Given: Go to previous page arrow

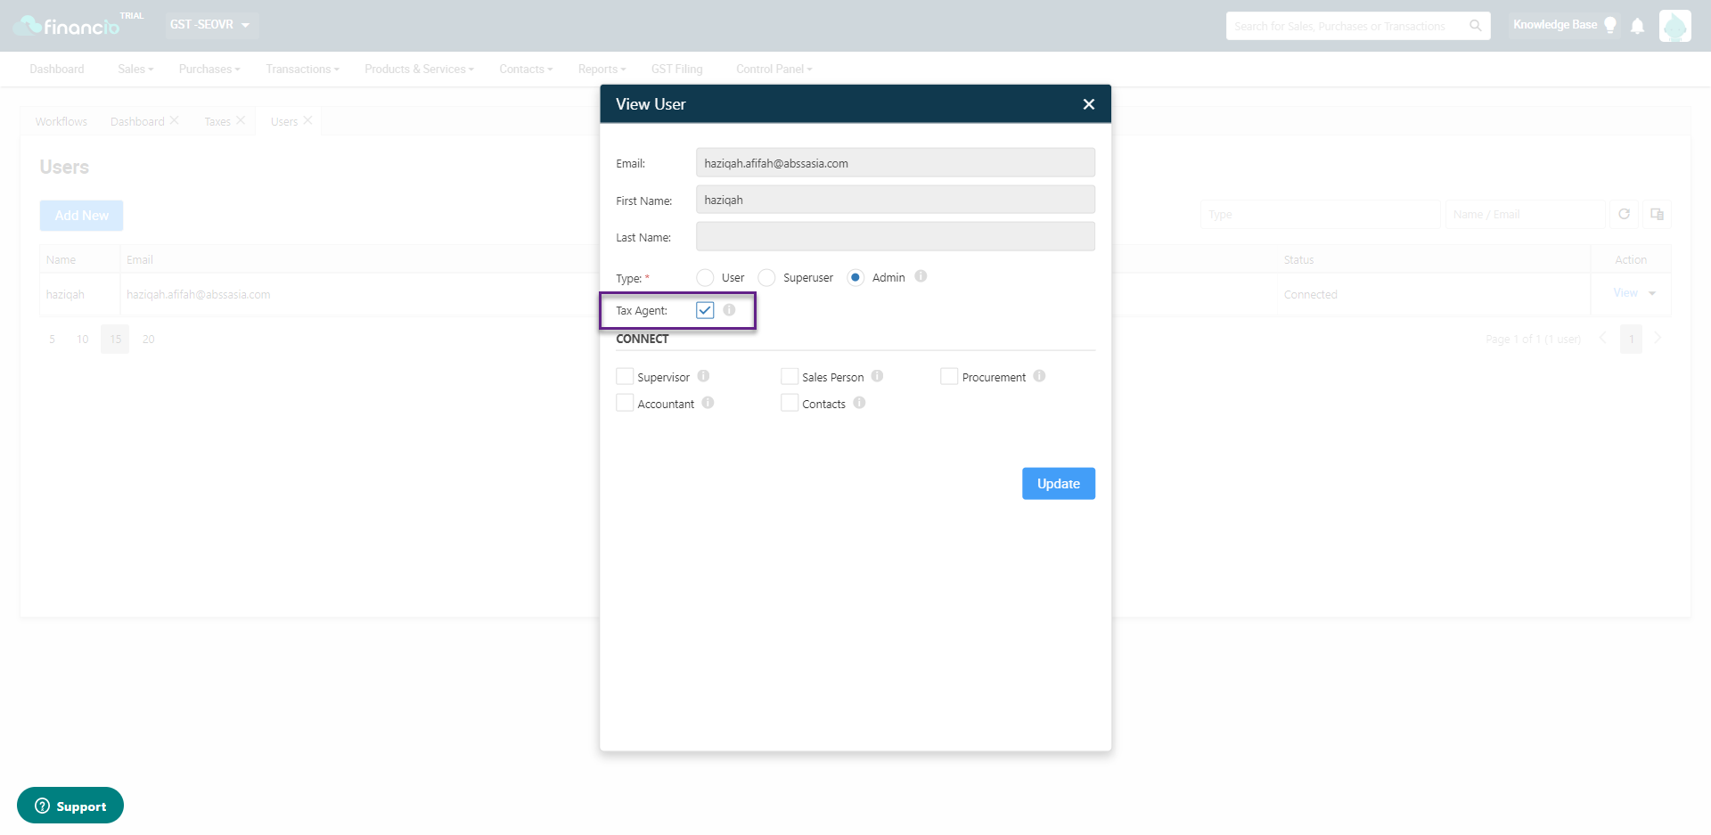Looking at the screenshot, I should 1602,339.
